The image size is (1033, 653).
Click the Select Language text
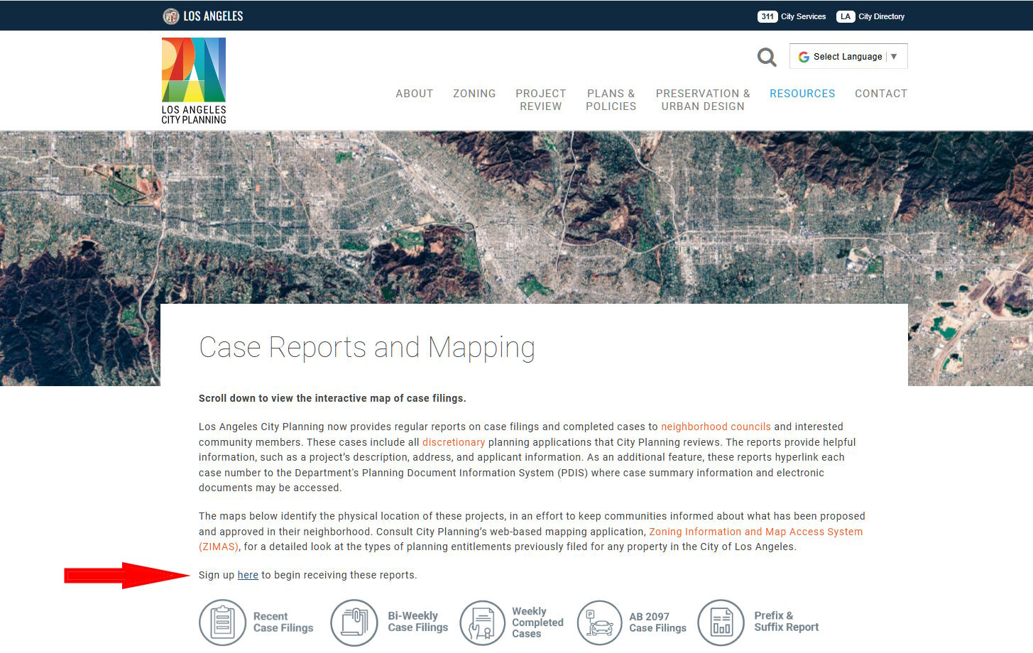click(x=848, y=57)
